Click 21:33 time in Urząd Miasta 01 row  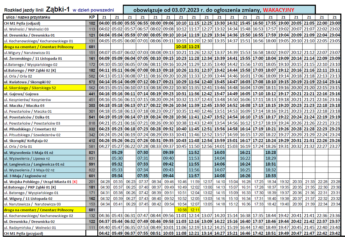tap(309, 182)
